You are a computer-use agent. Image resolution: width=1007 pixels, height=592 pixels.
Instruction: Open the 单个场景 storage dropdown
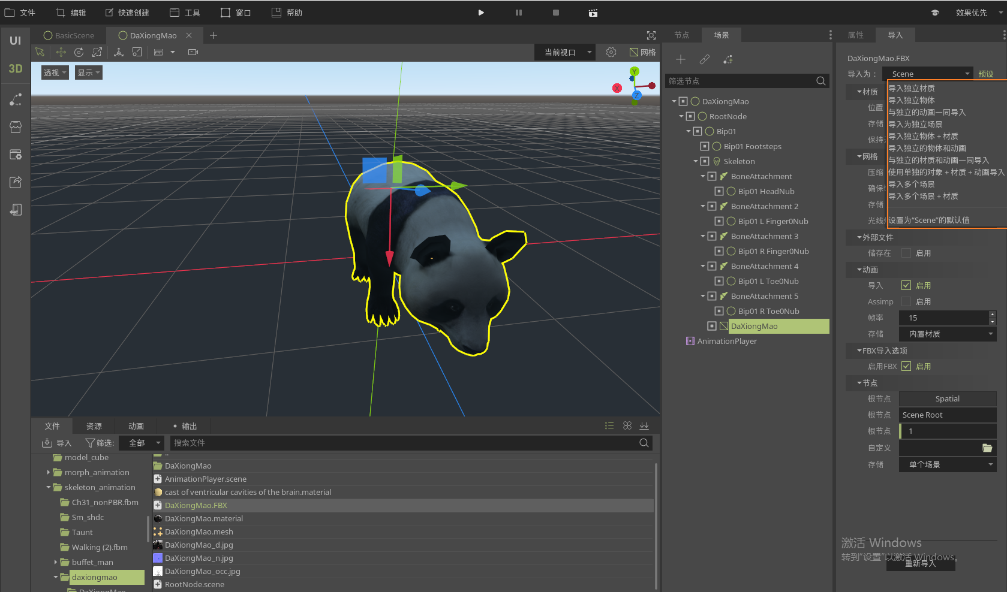pyautogui.click(x=948, y=464)
